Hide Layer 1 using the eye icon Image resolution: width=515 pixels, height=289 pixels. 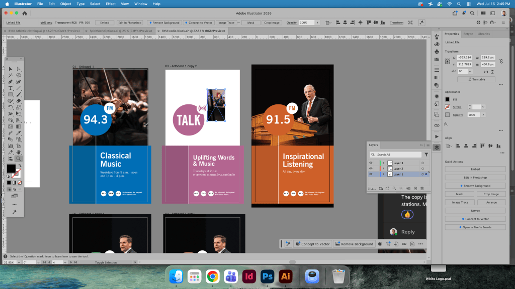tap(371, 174)
